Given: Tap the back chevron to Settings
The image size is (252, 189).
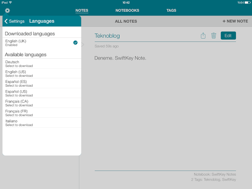Looking at the screenshot, I should coord(6,21).
